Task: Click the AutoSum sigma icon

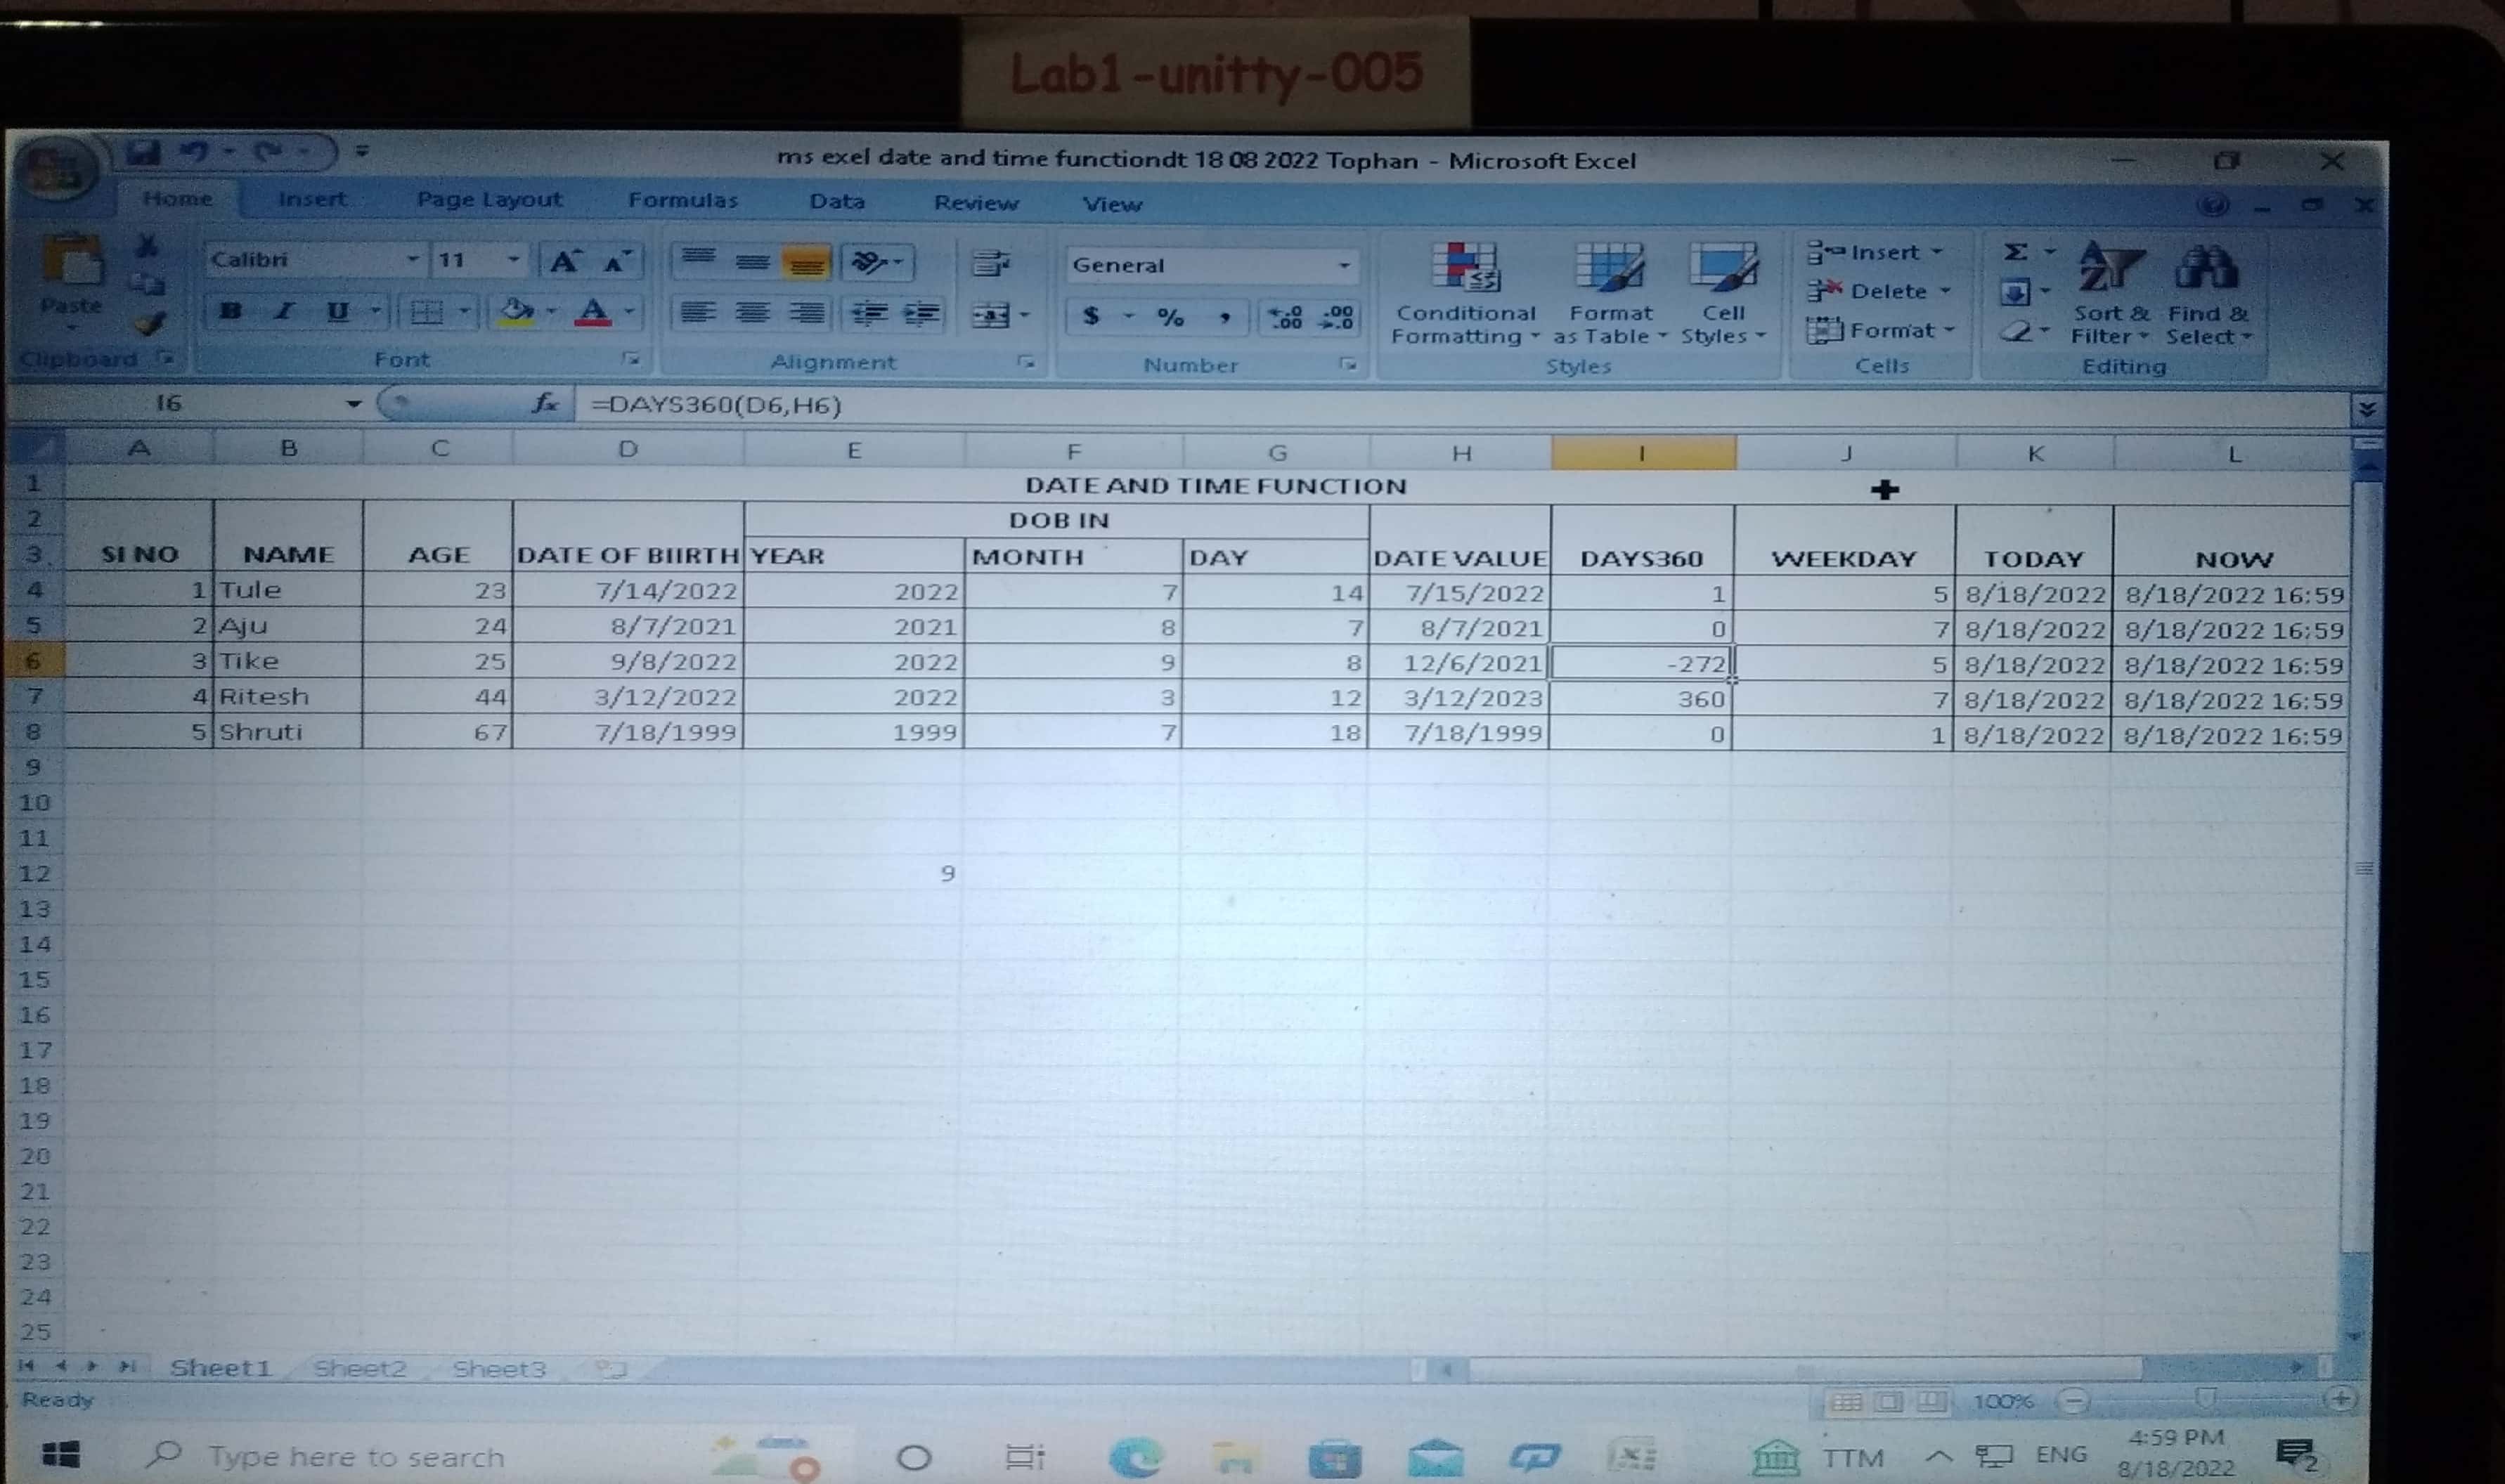Action: coord(2016,252)
